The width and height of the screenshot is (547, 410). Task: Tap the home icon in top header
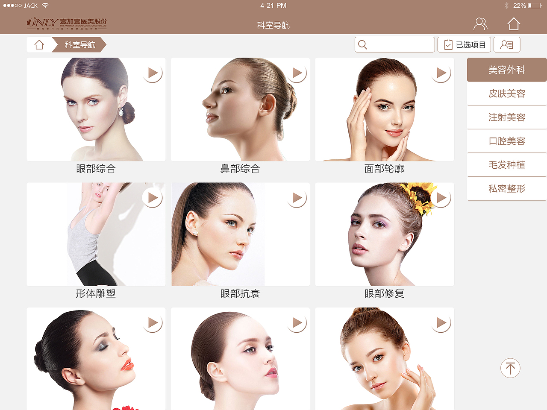514,24
